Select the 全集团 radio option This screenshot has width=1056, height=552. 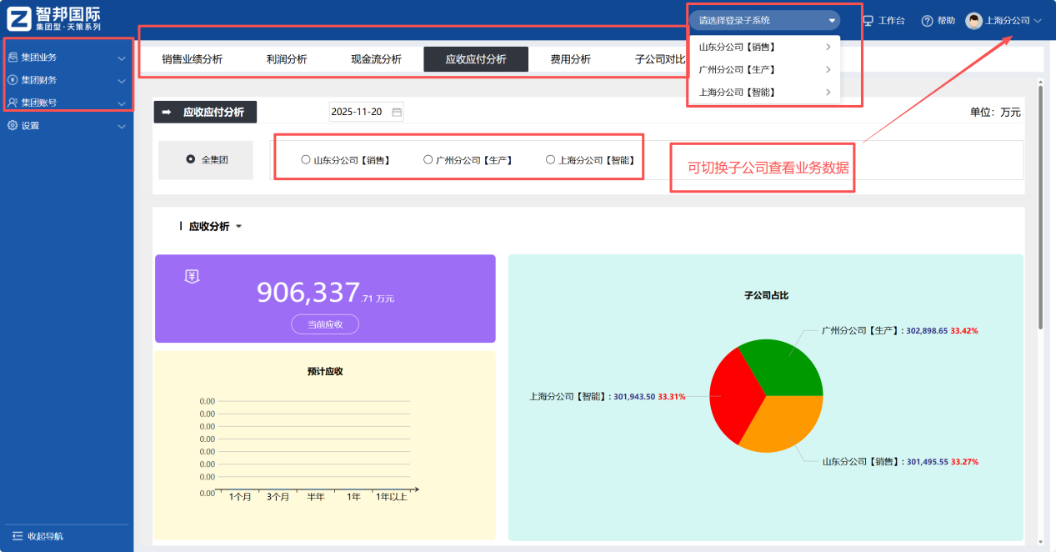[190, 158]
